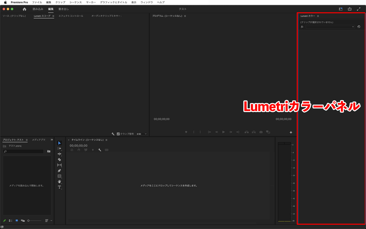
Task: Click the Project panel search field
Action: [x=23, y=151]
